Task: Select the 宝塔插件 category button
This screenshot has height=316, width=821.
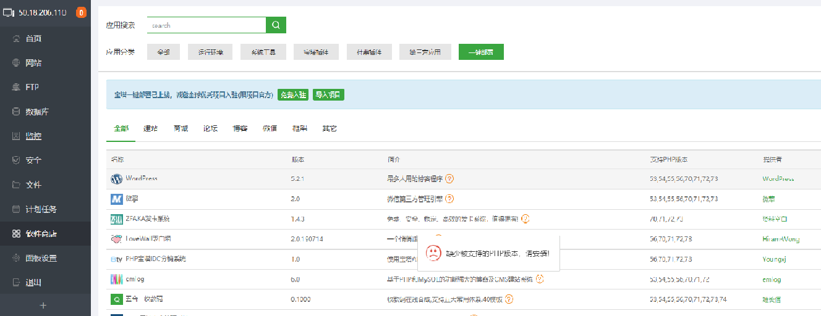Action: [317, 52]
